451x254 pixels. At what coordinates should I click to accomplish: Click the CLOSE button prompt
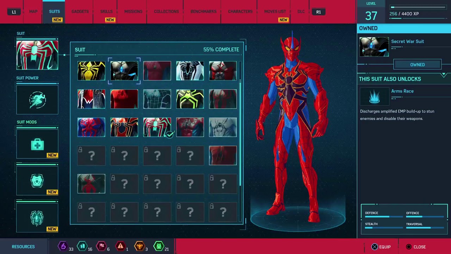coord(416,247)
